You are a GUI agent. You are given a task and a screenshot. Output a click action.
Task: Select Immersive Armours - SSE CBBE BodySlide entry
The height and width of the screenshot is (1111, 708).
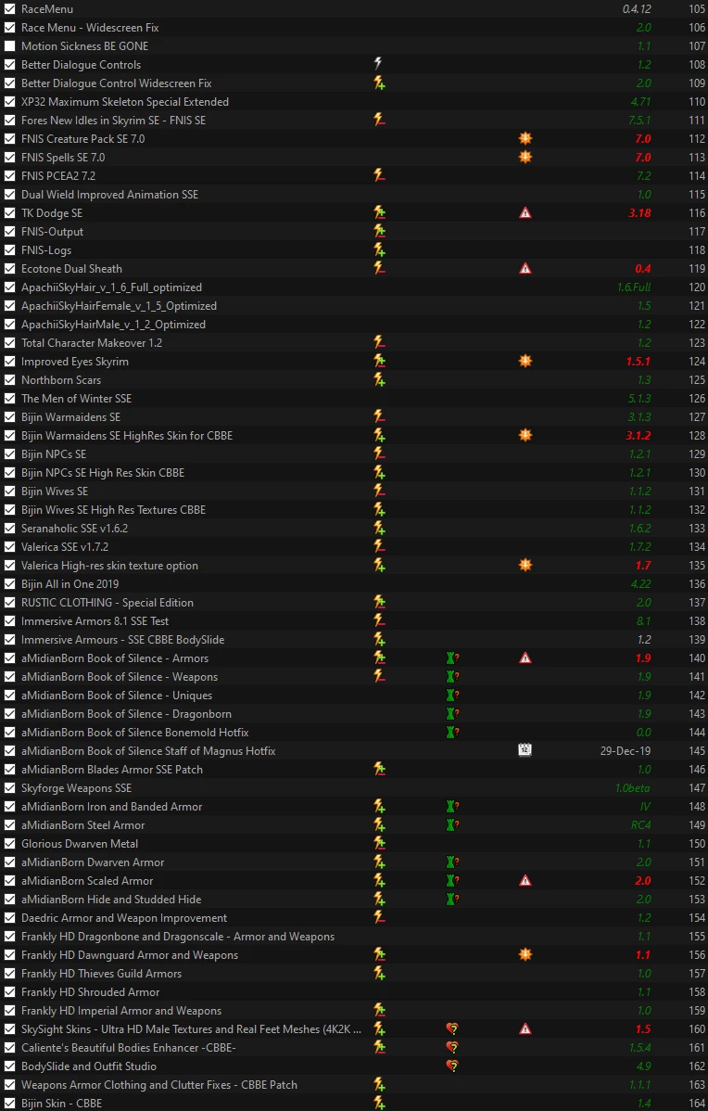tap(122, 639)
